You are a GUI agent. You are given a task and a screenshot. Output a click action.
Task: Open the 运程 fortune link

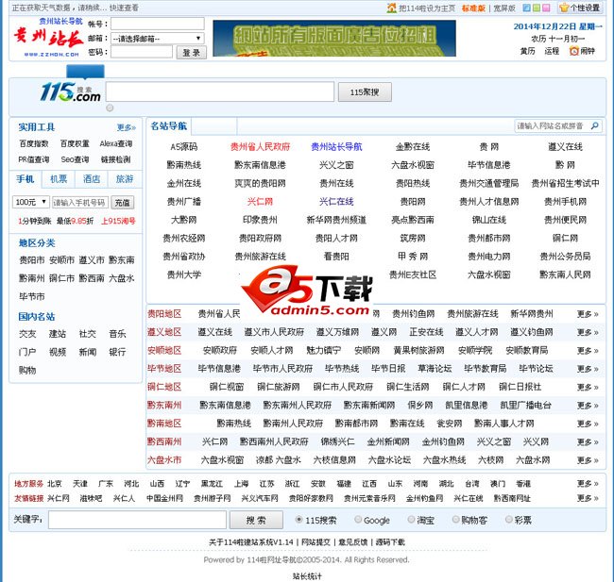point(552,51)
